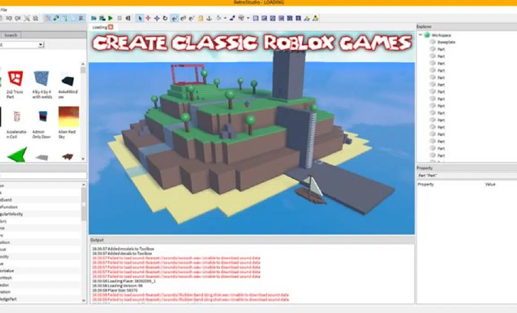Click the Property column header

(426, 185)
